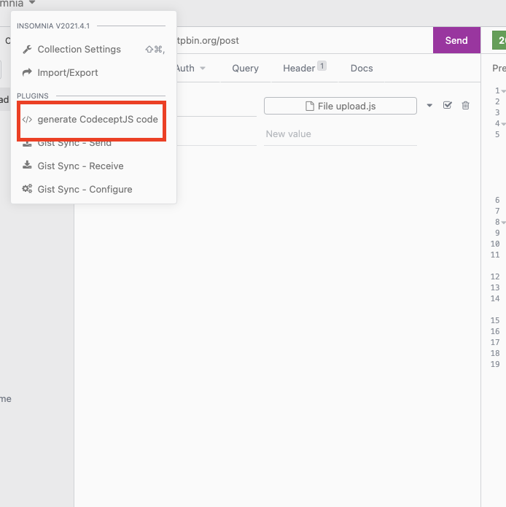Viewport: 506px width, 507px height.
Task: Click the request URL field ending in /post
Action: pos(304,40)
